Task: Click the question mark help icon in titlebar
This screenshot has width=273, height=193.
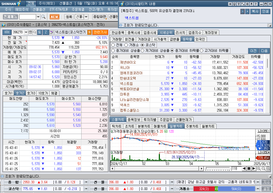Action: coord(256,4)
